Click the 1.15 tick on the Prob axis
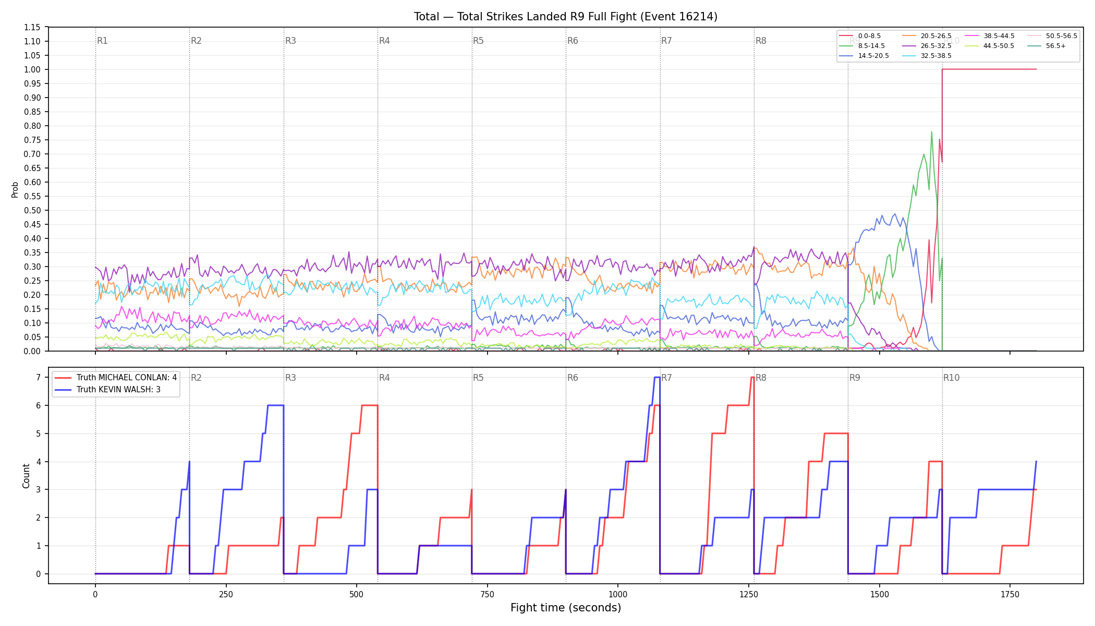 (32, 27)
